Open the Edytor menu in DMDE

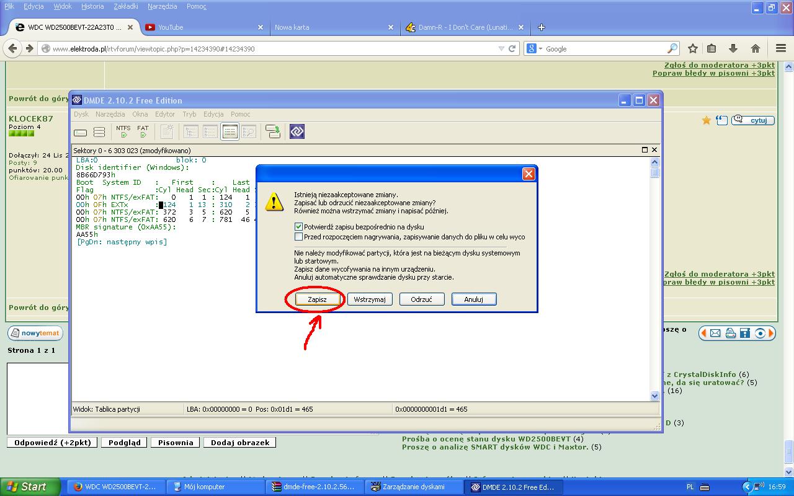click(x=165, y=114)
